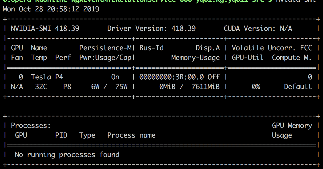Click the 32C temperature value
This screenshot has height=169, width=323.
pos(41,87)
